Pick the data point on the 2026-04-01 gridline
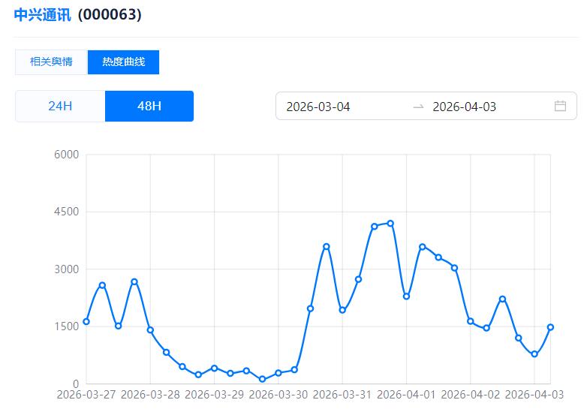Viewport: 584px width, 409px height. click(x=406, y=296)
